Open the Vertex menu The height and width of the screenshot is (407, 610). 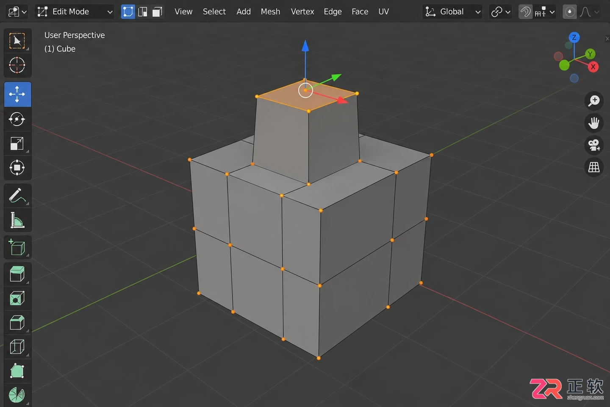tap(302, 12)
